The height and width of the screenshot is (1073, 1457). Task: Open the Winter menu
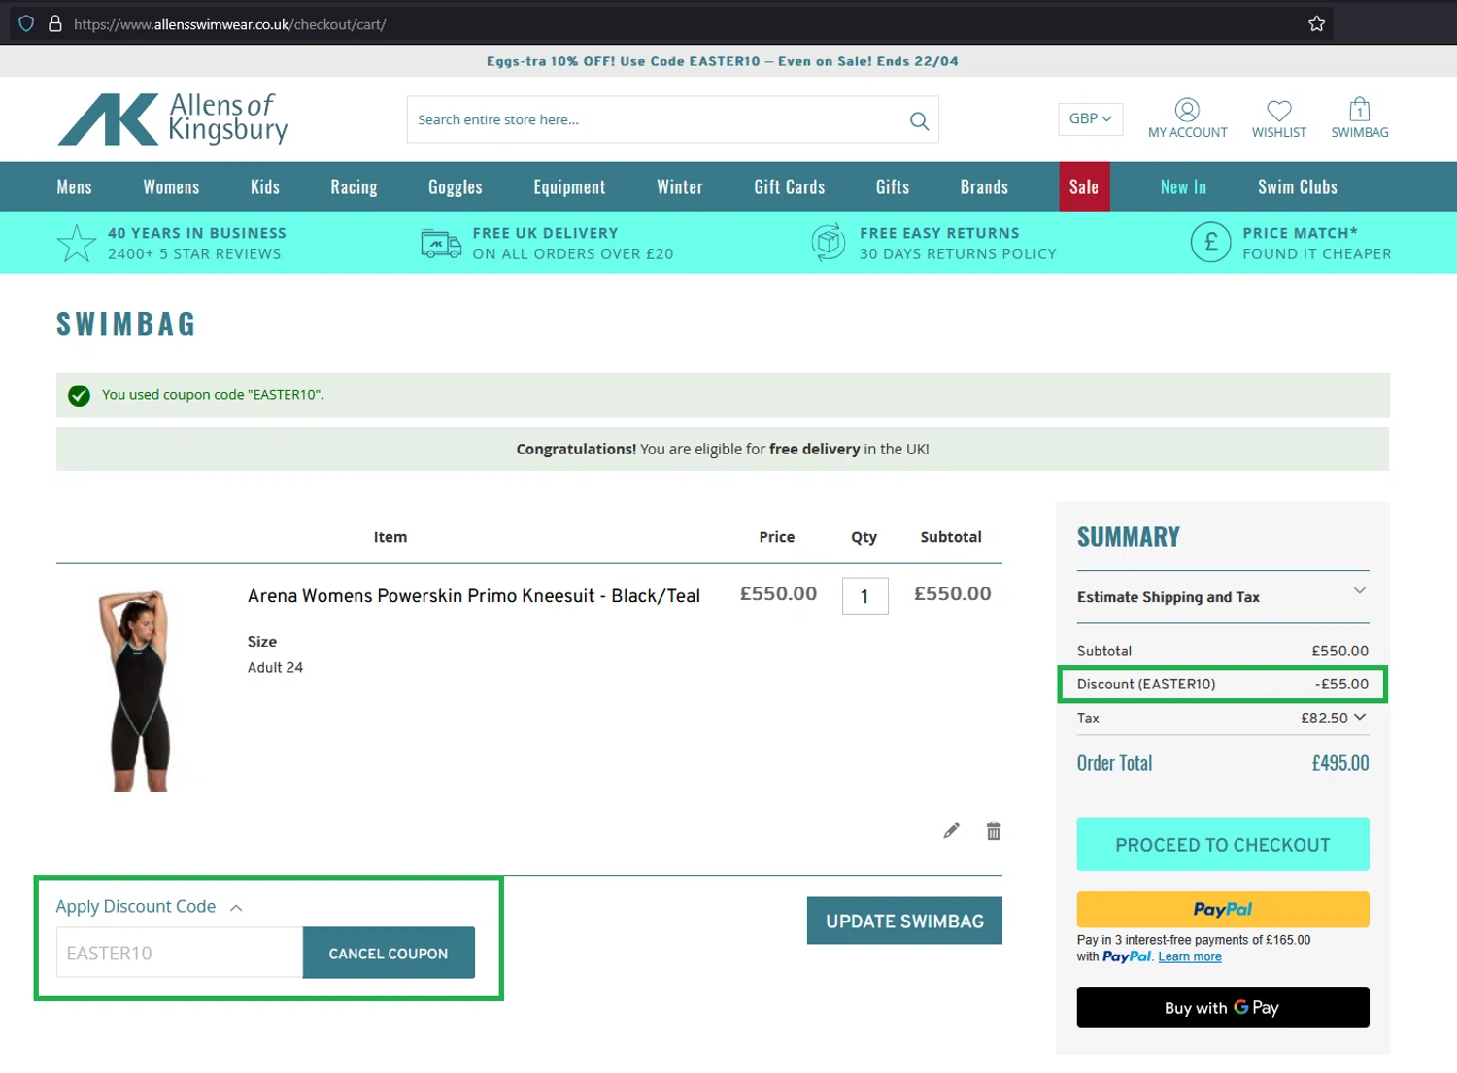pyautogui.click(x=679, y=186)
